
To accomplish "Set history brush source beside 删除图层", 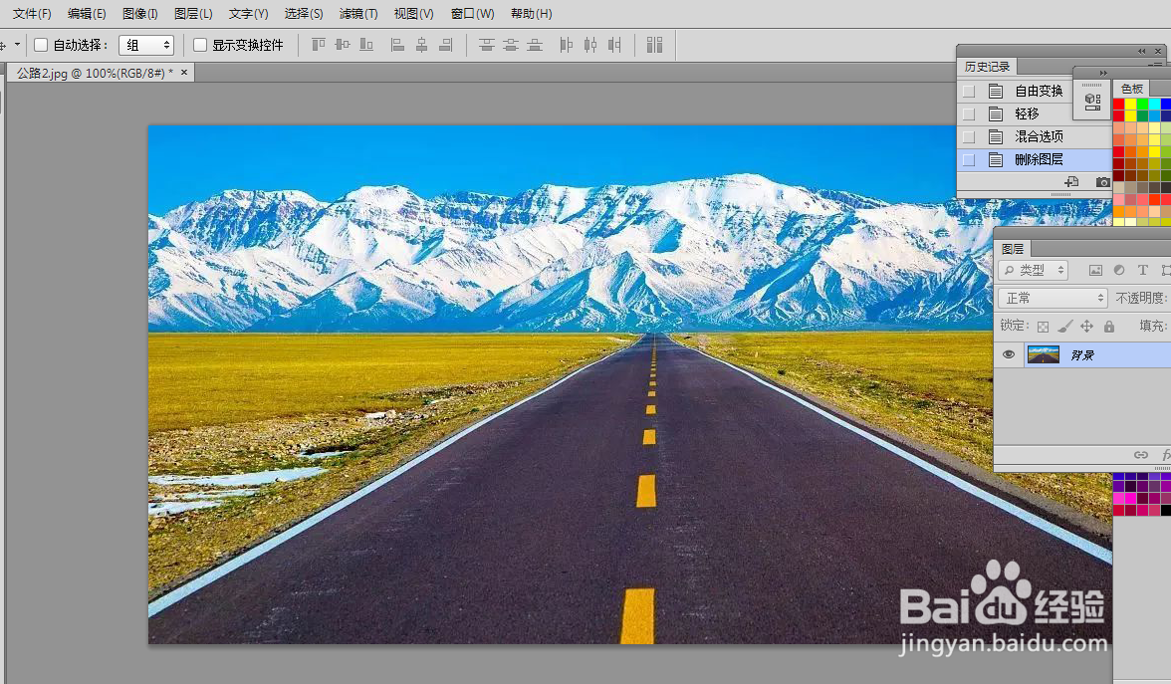I will (969, 159).
